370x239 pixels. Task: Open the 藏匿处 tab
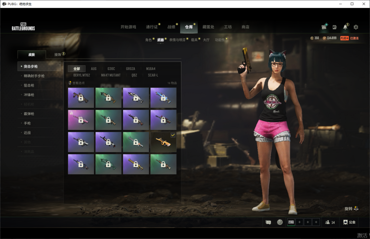(x=208, y=27)
